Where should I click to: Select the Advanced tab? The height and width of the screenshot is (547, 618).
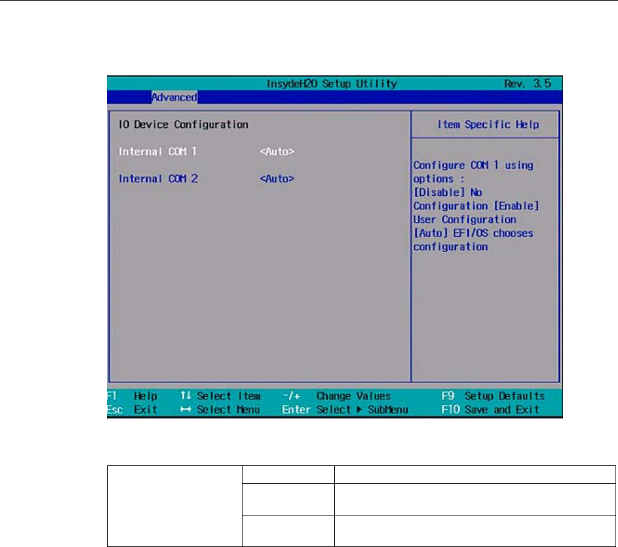[x=174, y=97]
